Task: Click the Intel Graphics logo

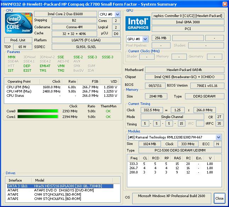Action: (x=138, y=23)
